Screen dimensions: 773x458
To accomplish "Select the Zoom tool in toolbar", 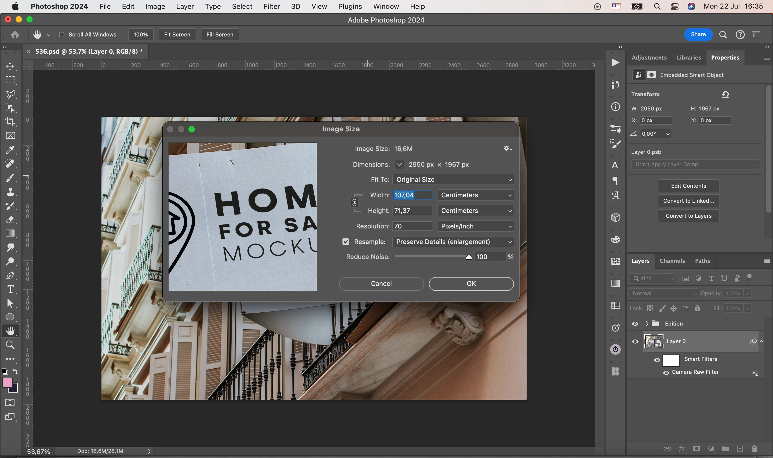I will [10, 345].
